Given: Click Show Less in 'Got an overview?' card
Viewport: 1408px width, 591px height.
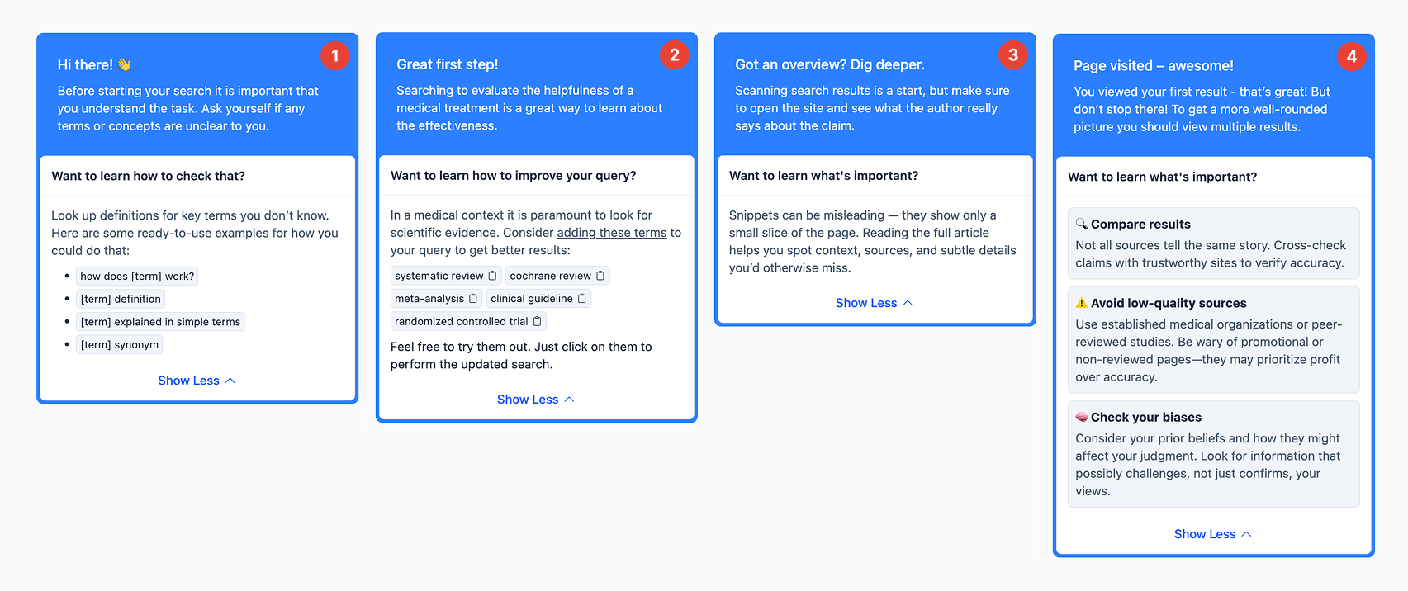Looking at the screenshot, I should click(874, 303).
